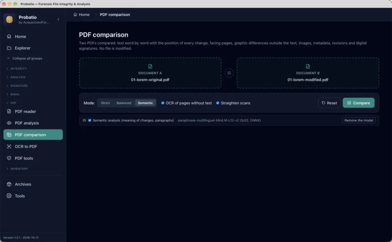This screenshot has height=242, width=392.
Task: Click the PDF comparison page heading
Action: point(103,35)
